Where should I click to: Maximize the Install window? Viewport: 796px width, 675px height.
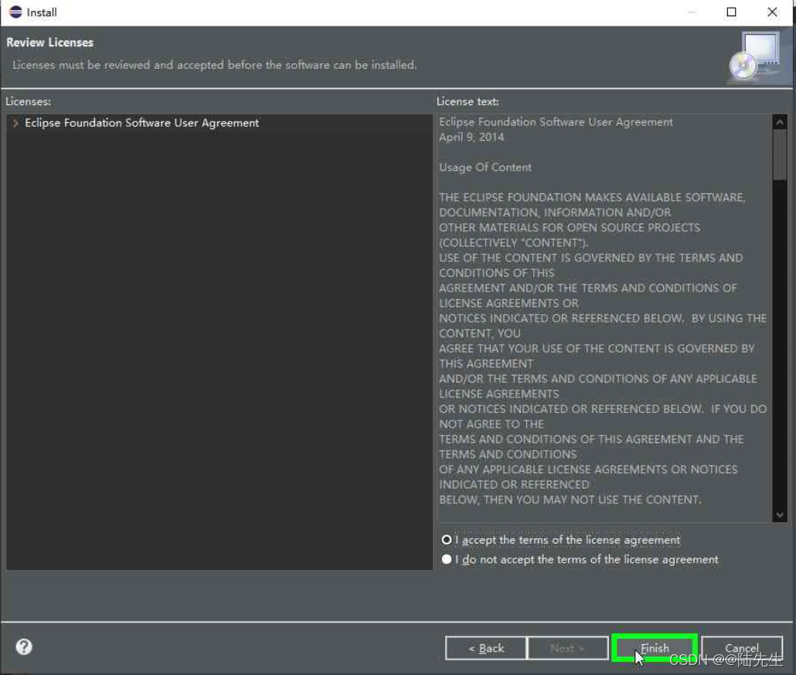pyautogui.click(x=730, y=12)
